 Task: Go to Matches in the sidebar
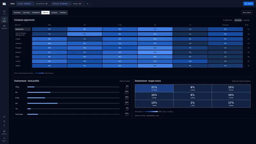pos(4,27)
